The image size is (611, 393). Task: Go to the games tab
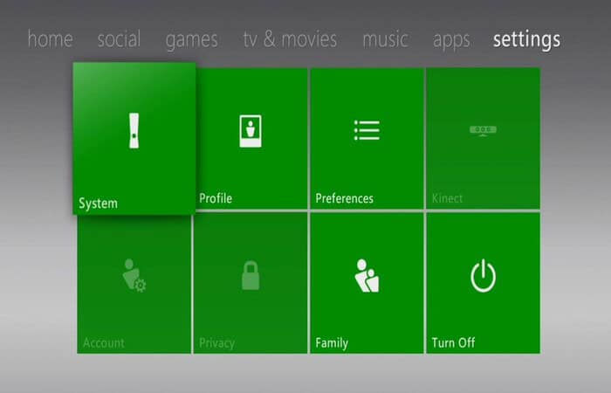[191, 40]
